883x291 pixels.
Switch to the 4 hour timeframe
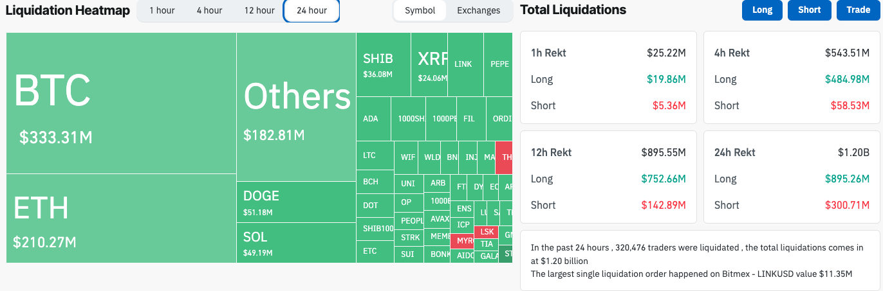(209, 11)
